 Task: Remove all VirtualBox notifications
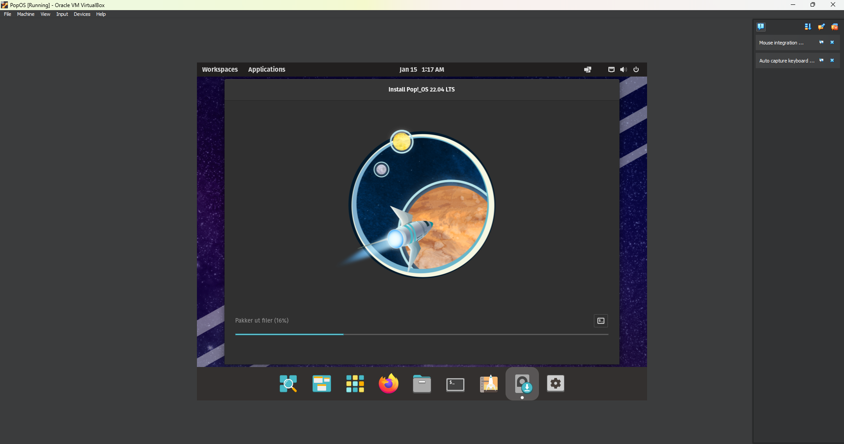(834, 27)
